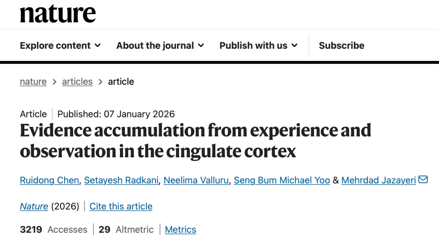Screen dimensions: 439x249
Task: Click the article title heading
Action: (x=195, y=141)
